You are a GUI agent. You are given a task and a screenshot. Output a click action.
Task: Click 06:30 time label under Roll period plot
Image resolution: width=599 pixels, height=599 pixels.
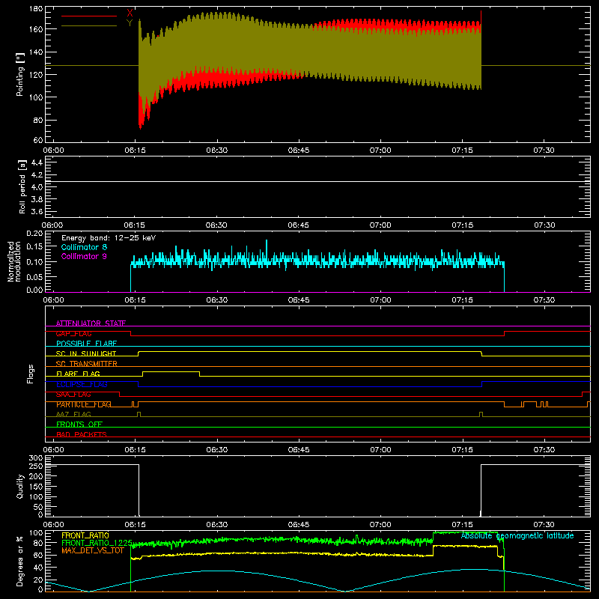[x=216, y=225]
